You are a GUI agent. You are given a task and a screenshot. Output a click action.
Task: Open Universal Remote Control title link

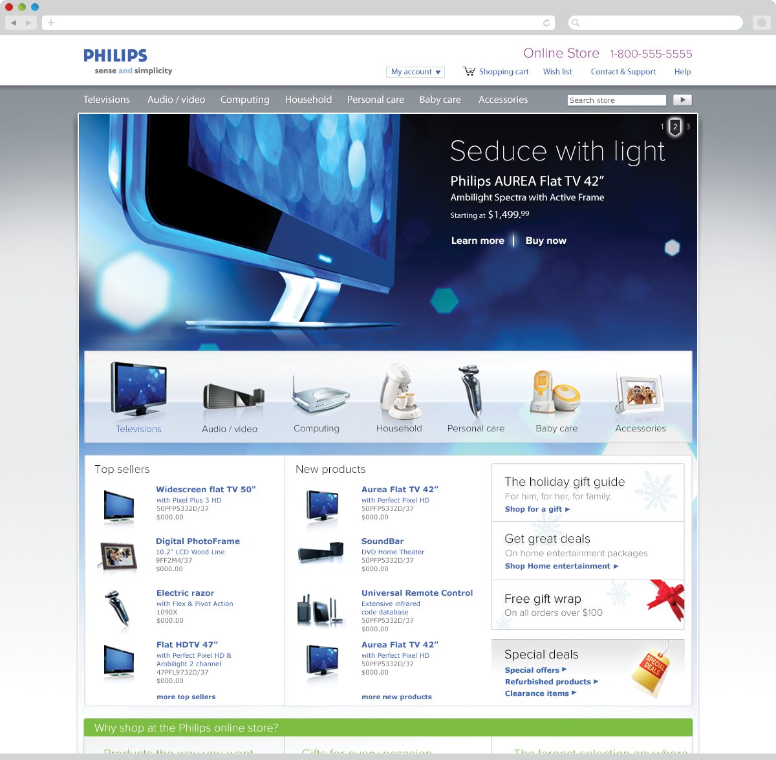tap(417, 593)
